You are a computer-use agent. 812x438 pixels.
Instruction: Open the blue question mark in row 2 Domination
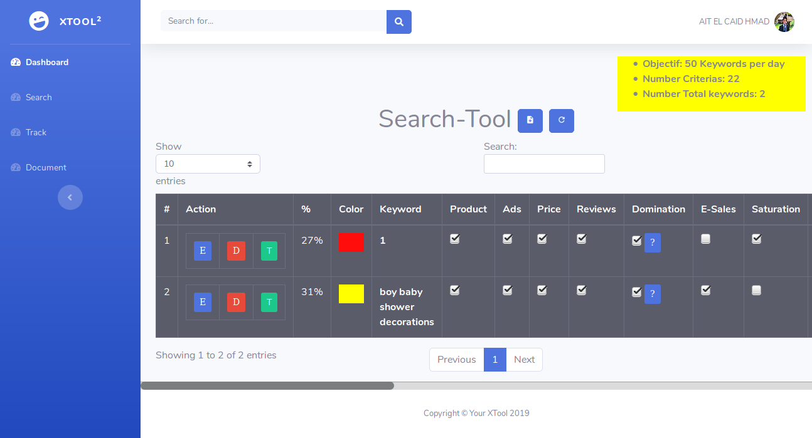point(653,294)
